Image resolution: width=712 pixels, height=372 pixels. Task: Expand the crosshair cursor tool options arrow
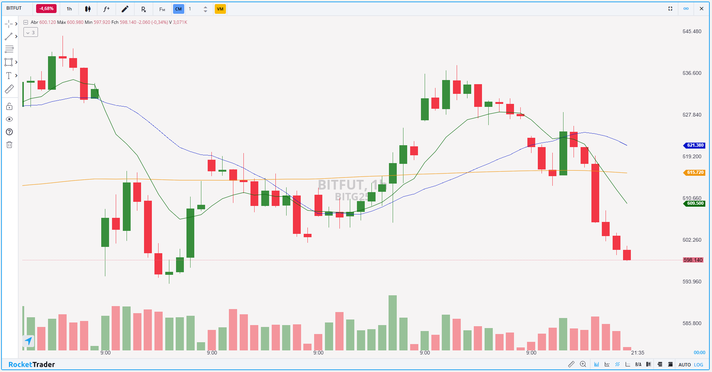point(16,24)
